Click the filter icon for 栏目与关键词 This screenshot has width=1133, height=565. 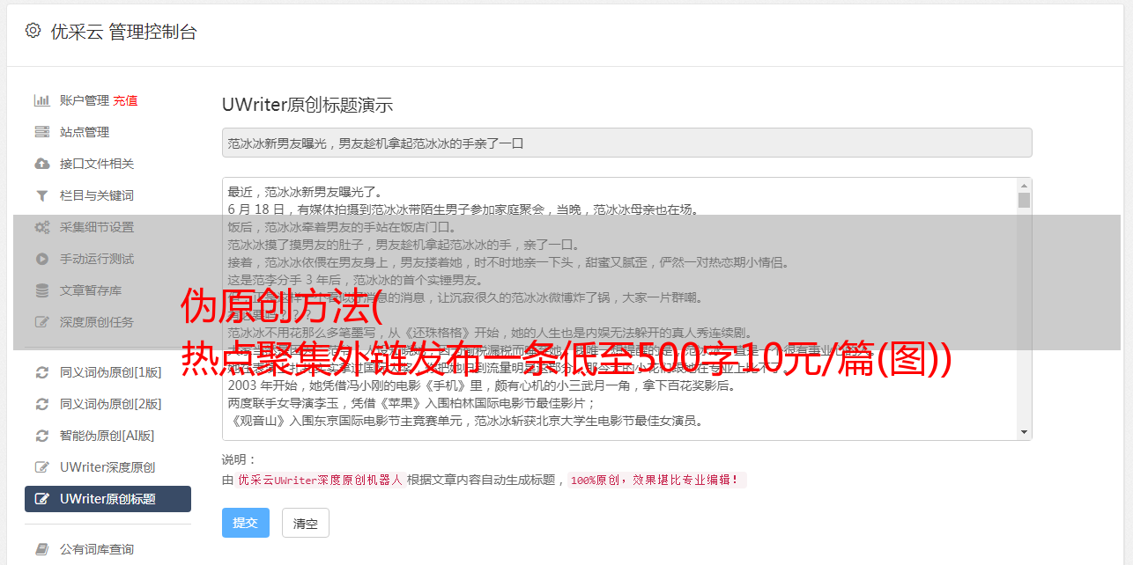click(x=41, y=195)
